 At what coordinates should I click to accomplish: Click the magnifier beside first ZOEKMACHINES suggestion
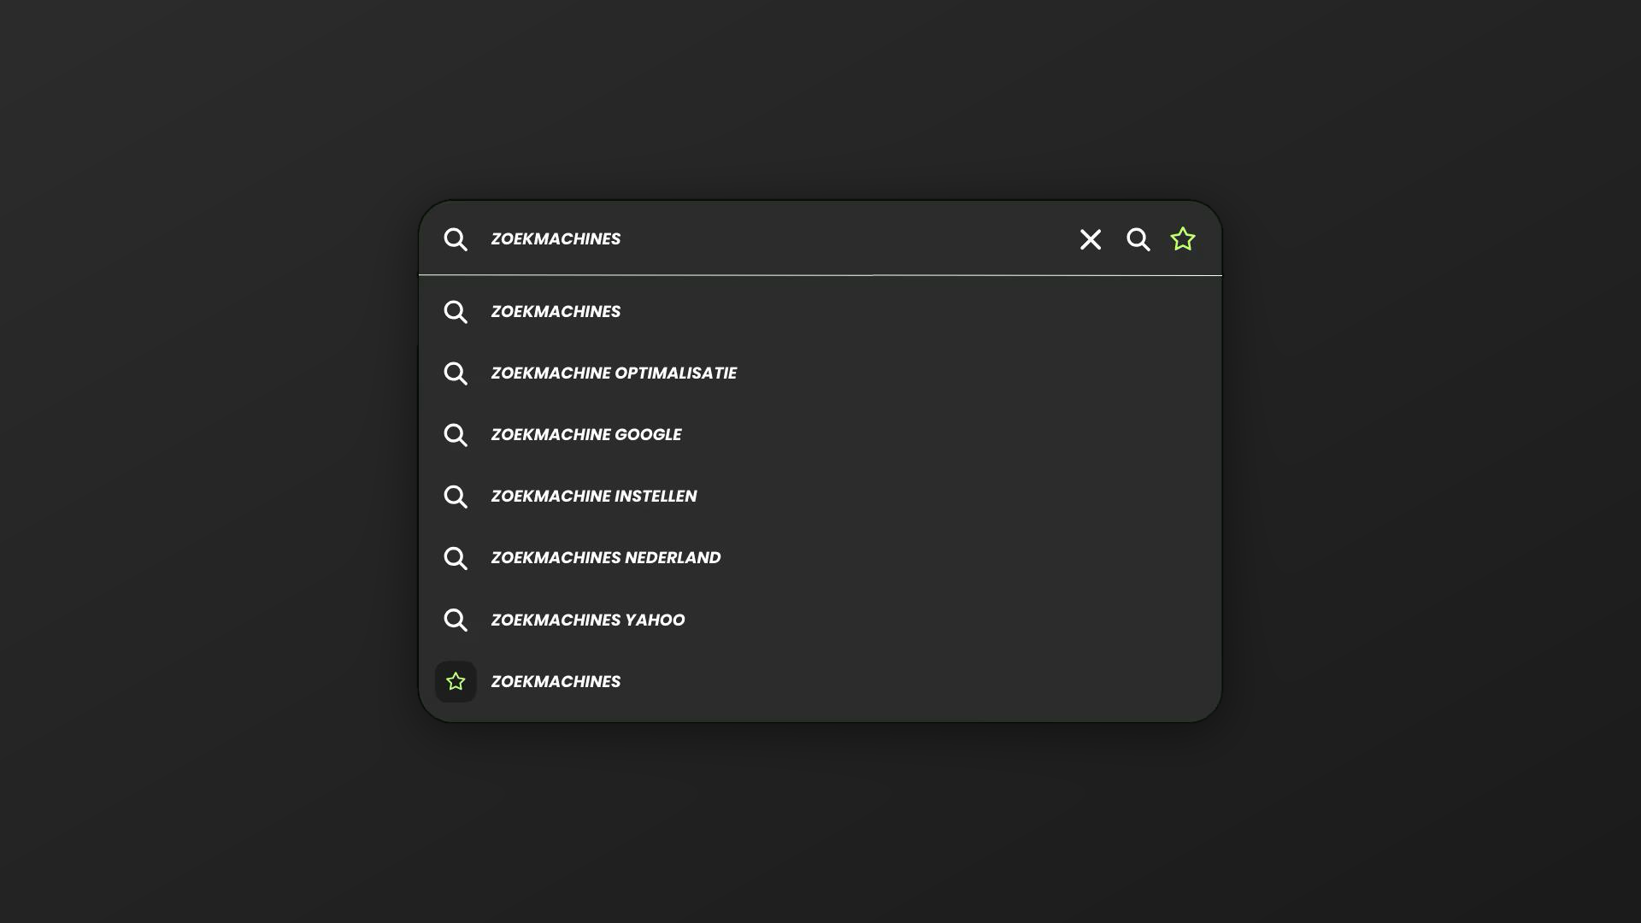[456, 312]
